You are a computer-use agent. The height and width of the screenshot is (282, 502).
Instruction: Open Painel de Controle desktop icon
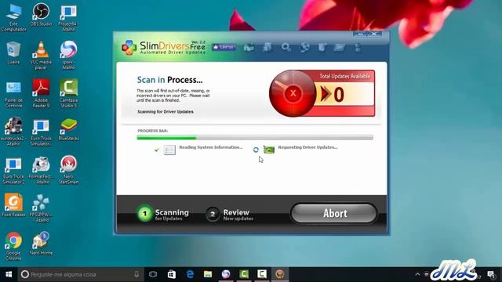tap(13, 94)
